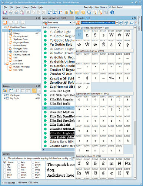Expand the Catalogue group

pyautogui.click(x=4, y=95)
